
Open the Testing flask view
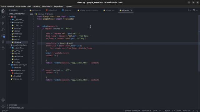click(3, 42)
